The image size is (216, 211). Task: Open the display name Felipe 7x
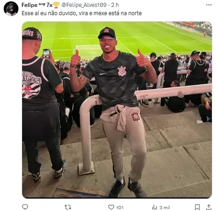point(37,5)
